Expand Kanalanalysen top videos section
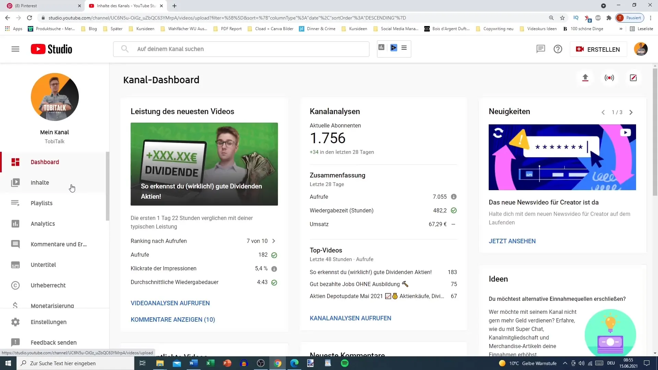Viewport: 658px width, 370px height. [351, 318]
